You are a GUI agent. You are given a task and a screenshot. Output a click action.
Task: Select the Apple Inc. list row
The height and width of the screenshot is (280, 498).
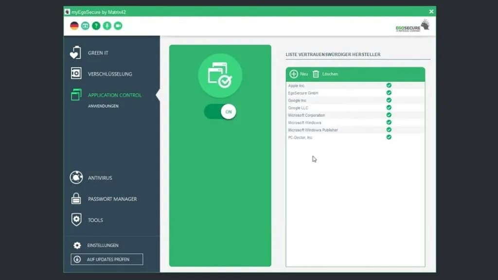point(355,86)
